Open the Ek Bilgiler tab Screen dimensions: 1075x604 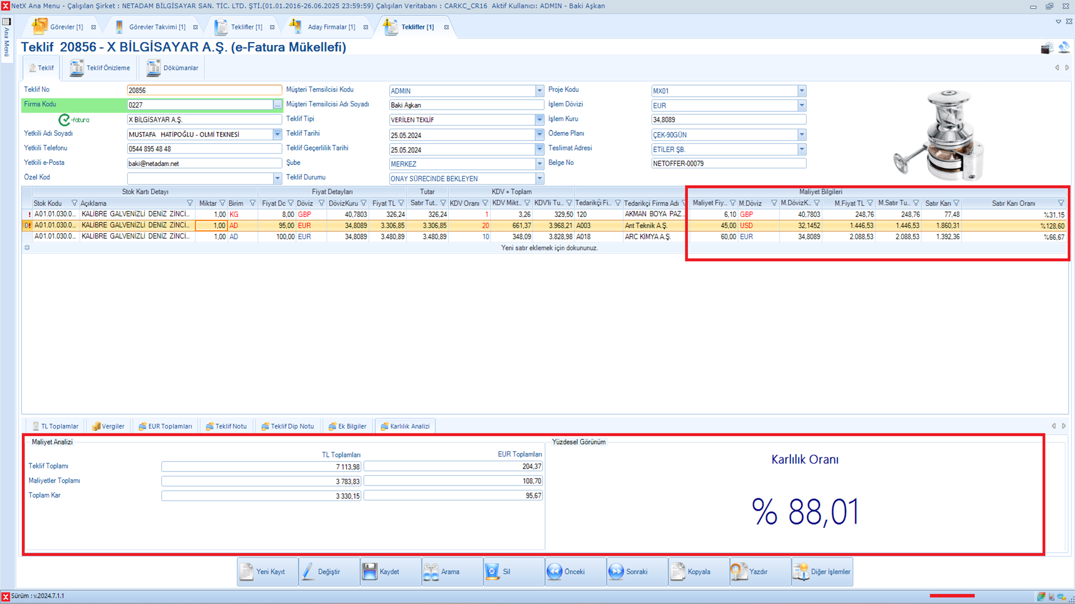tap(347, 426)
